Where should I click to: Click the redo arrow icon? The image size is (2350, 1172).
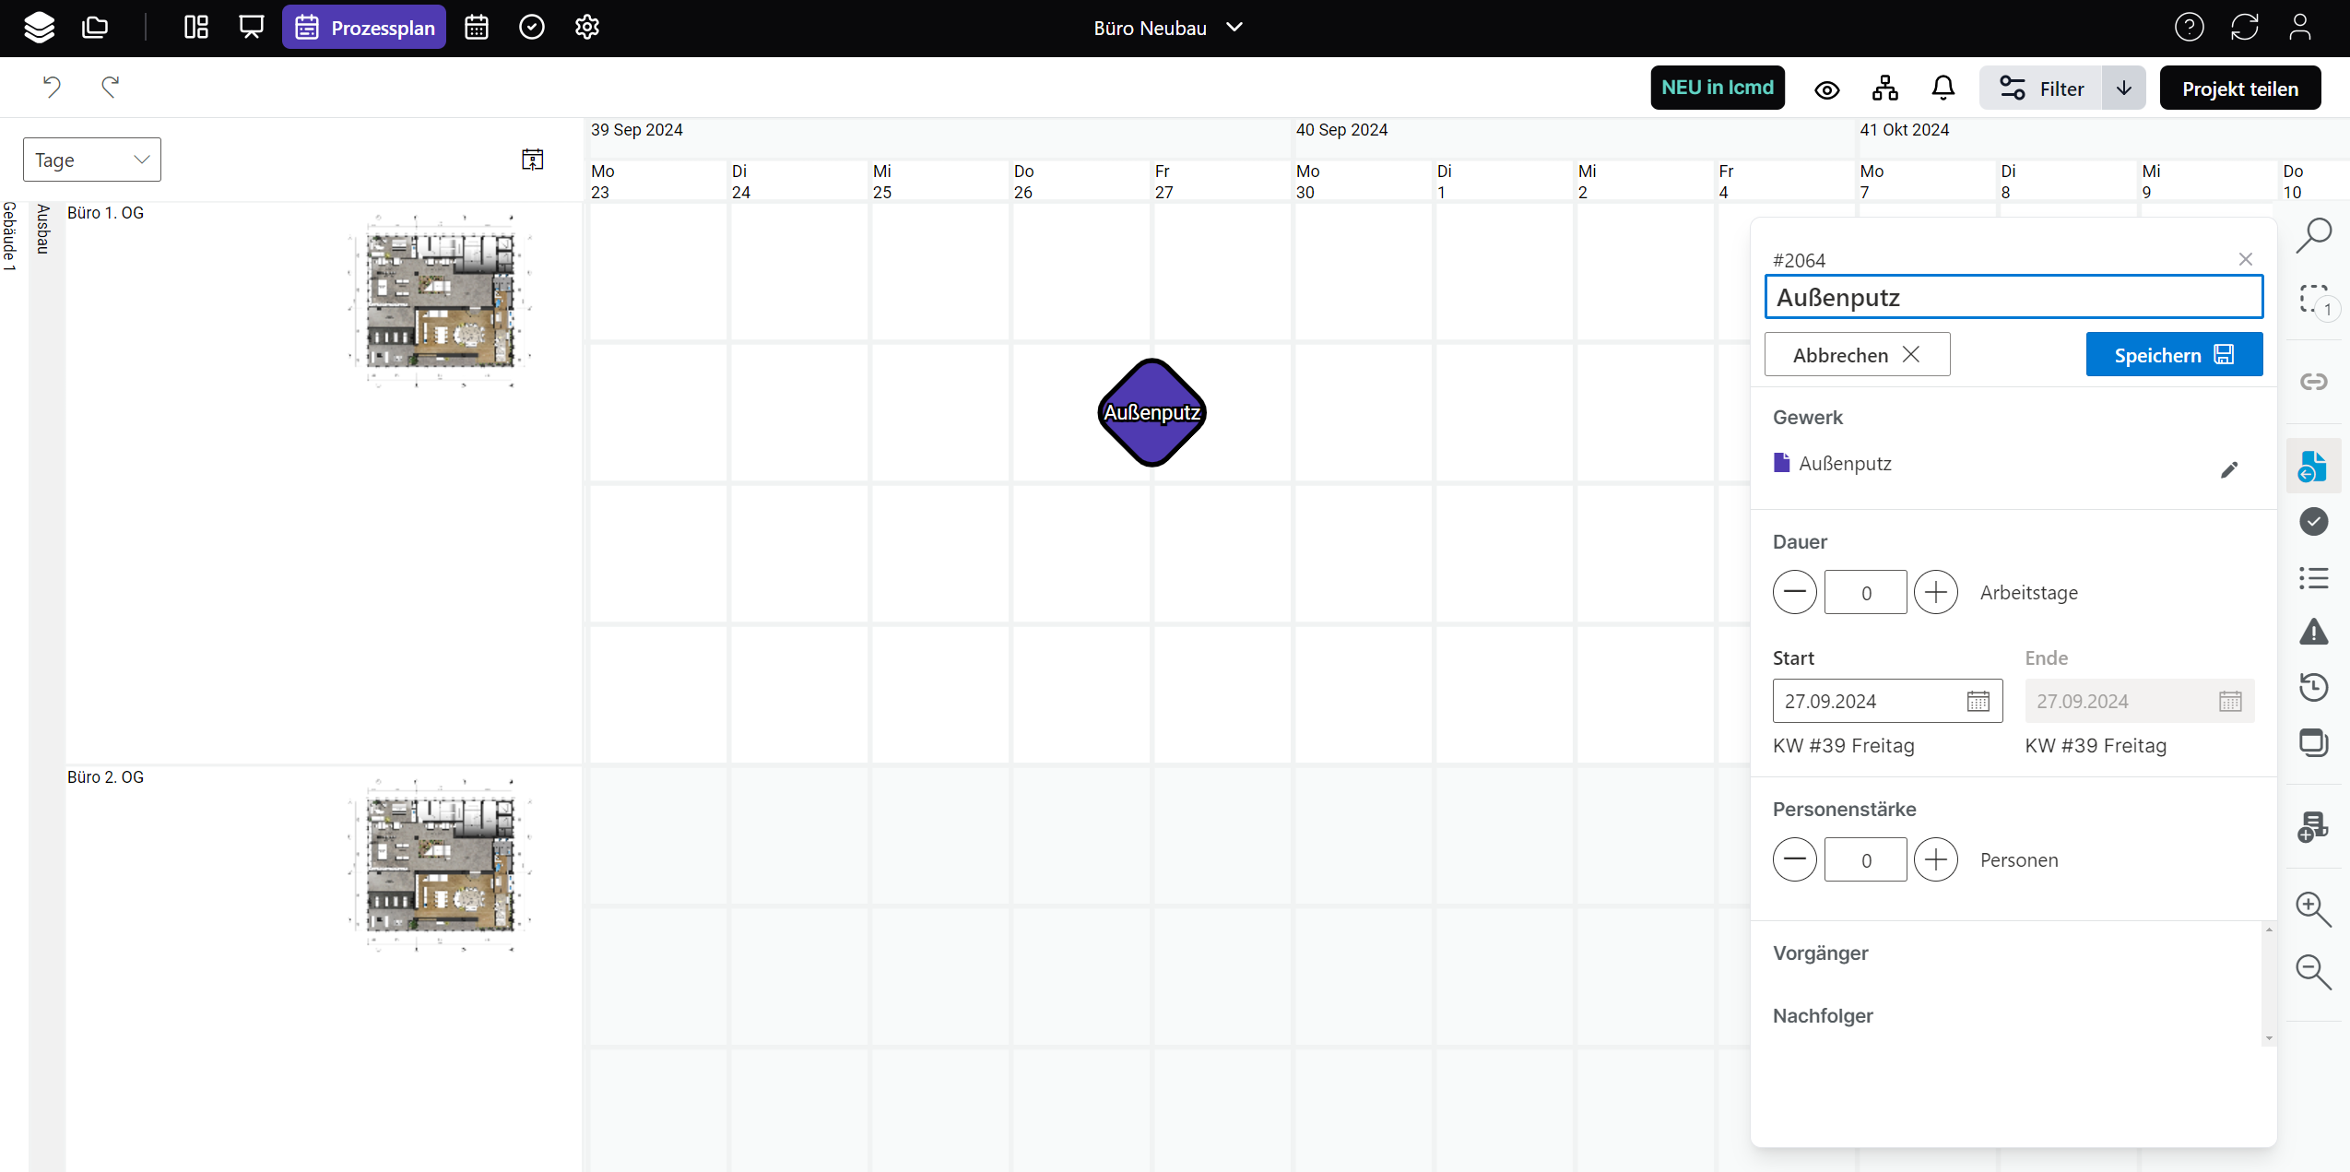coord(111,87)
